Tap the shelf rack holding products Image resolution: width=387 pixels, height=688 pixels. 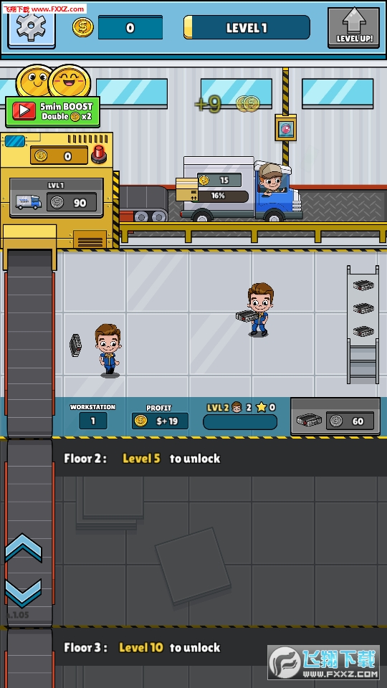click(363, 324)
